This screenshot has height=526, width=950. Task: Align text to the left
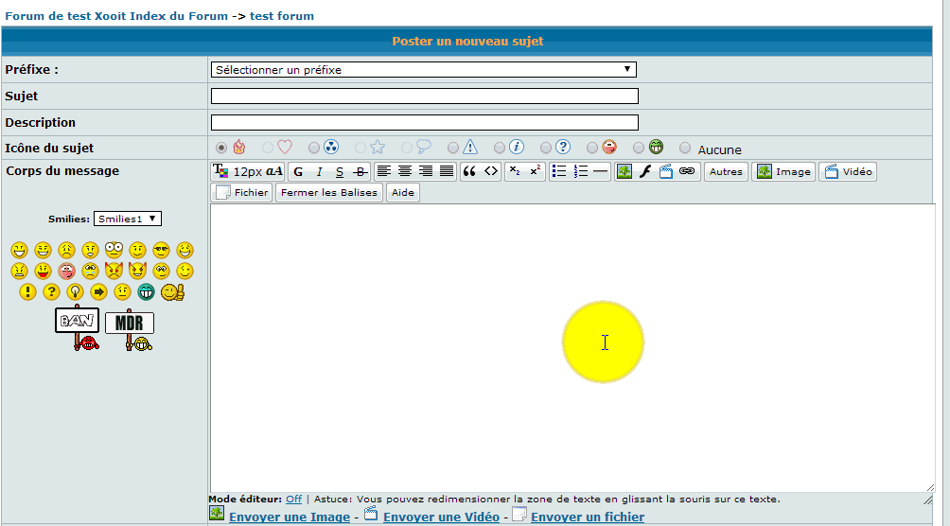click(383, 171)
